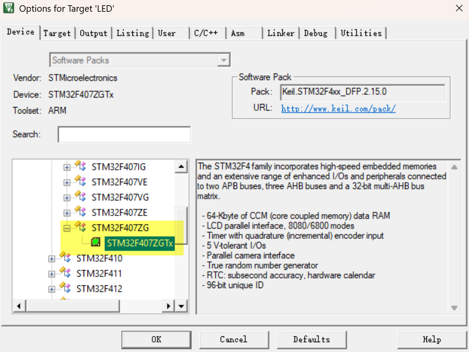Expand the STM32F407VE tree node

pos(67,182)
